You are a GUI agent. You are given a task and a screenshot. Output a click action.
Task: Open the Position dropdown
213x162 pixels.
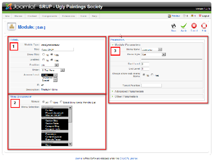click(x=50, y=65)
